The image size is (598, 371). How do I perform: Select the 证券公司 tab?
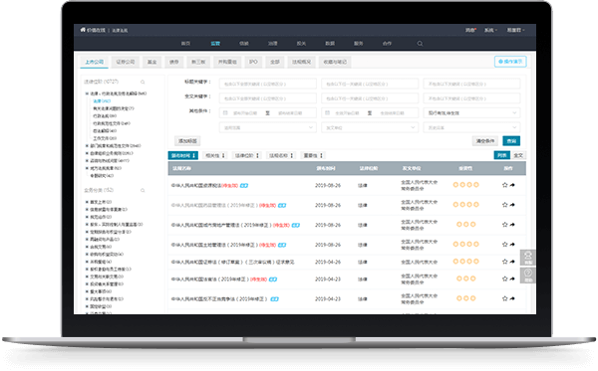126,62
